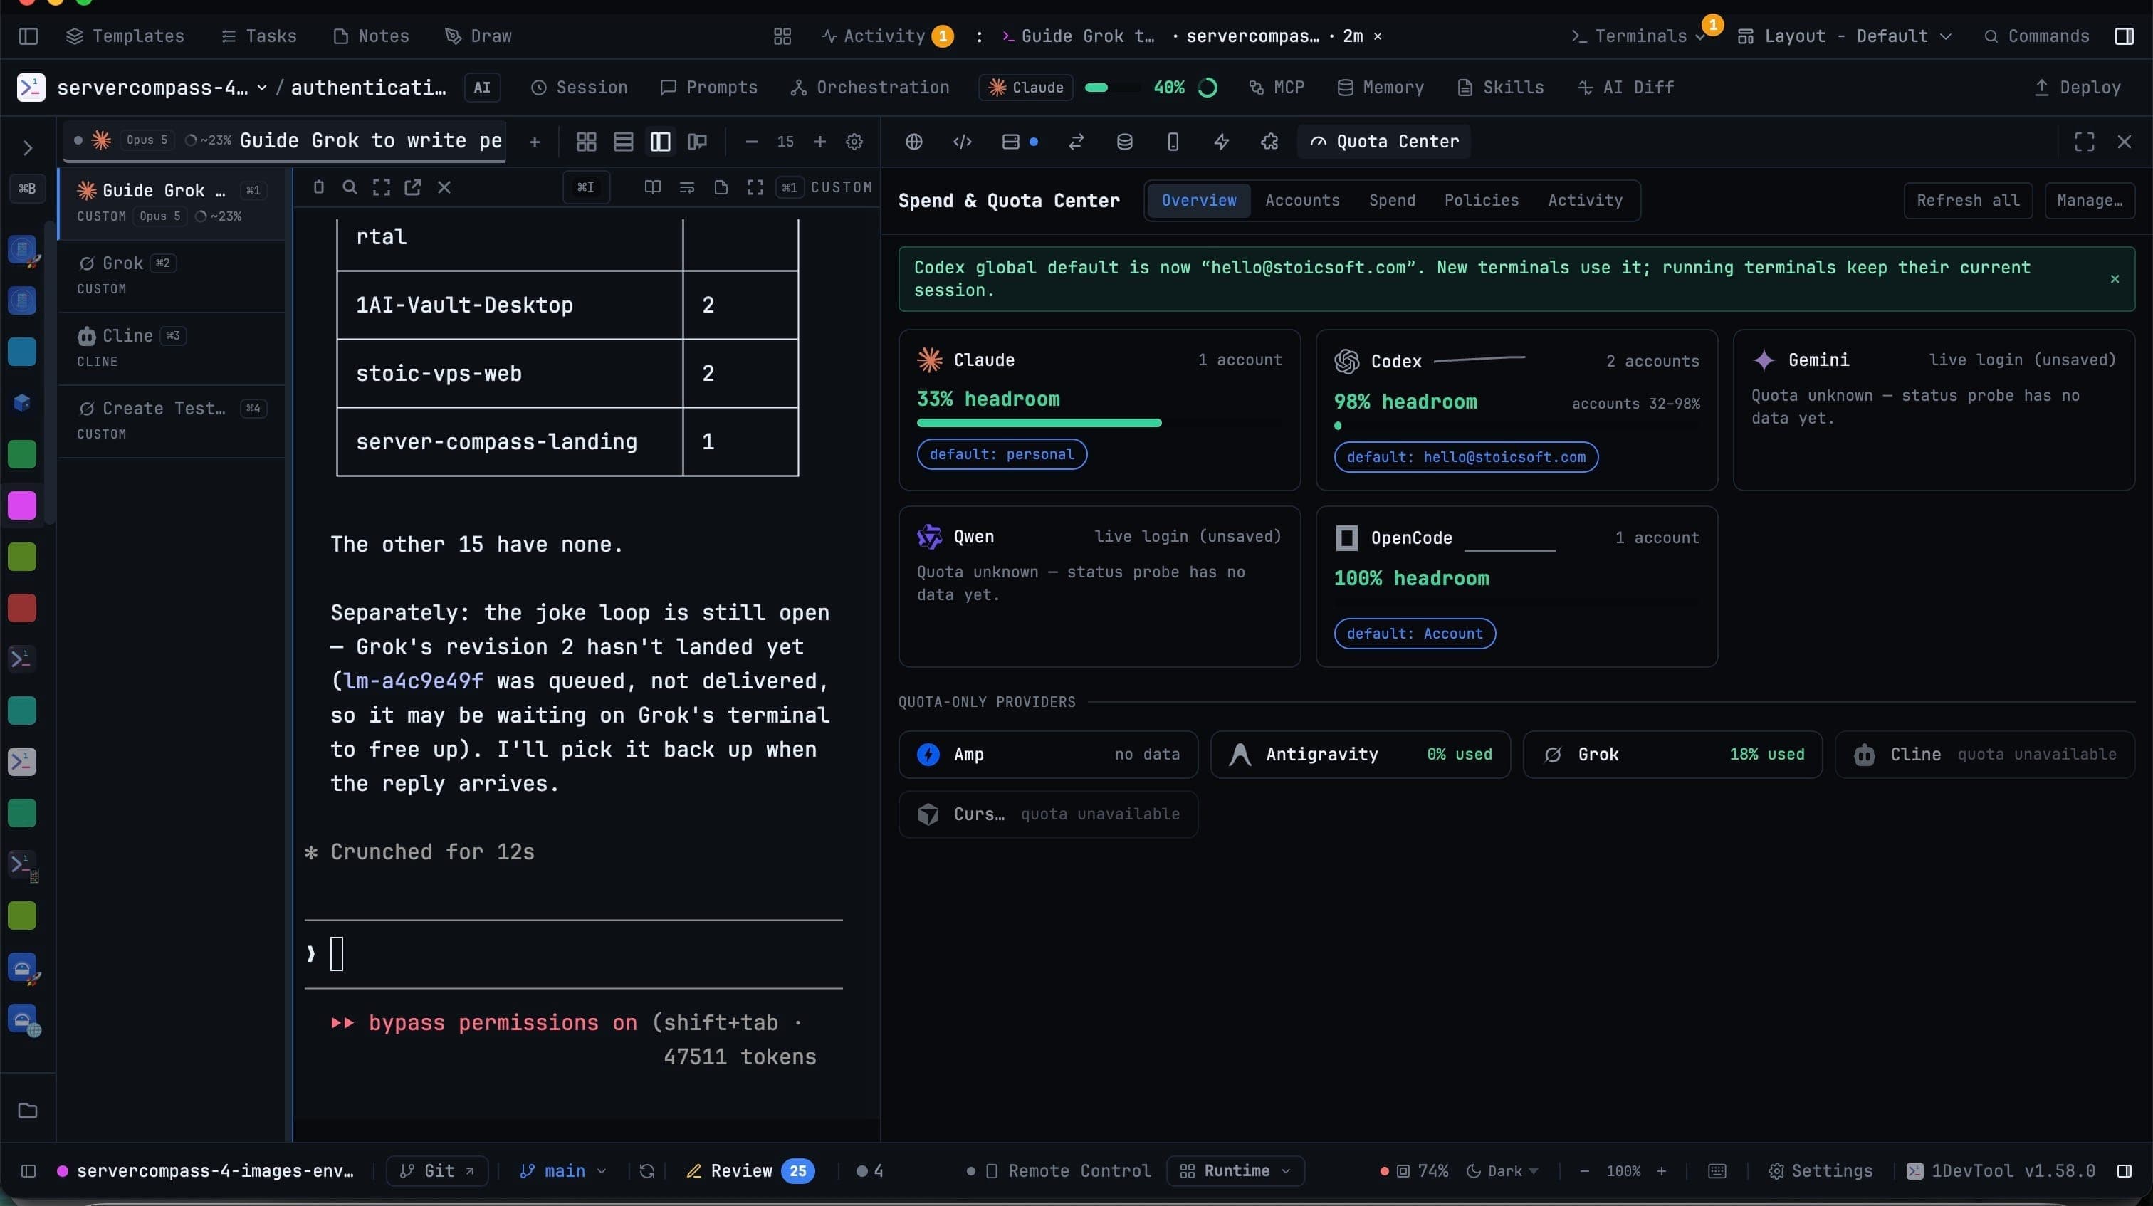Open the MCP panel
This screenshot has height=1206, width=2153.
[1277, 88]
